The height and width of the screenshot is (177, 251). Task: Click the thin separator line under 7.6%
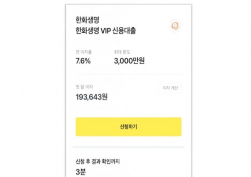(128, 75)
